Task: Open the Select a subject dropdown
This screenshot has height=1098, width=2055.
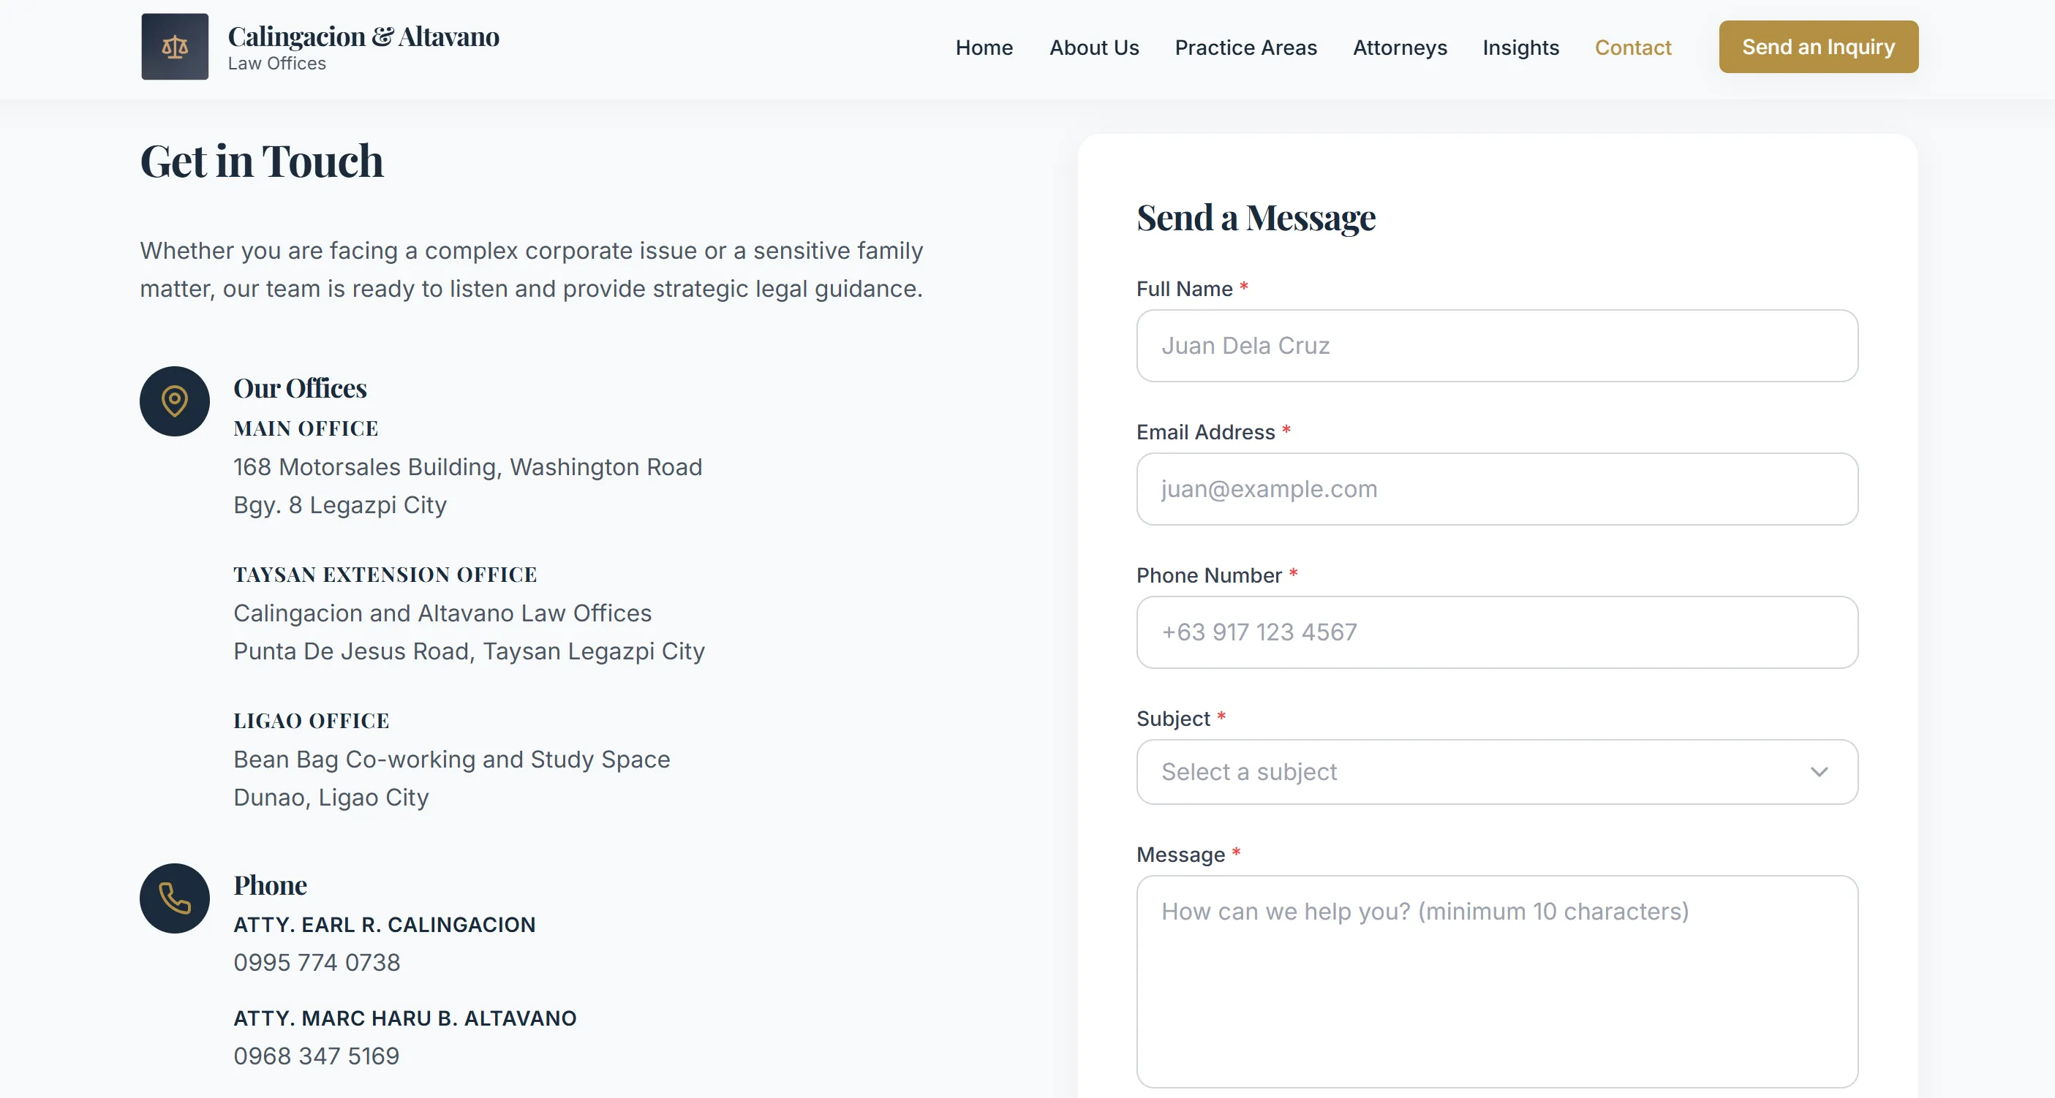Action: point(1496,772)
